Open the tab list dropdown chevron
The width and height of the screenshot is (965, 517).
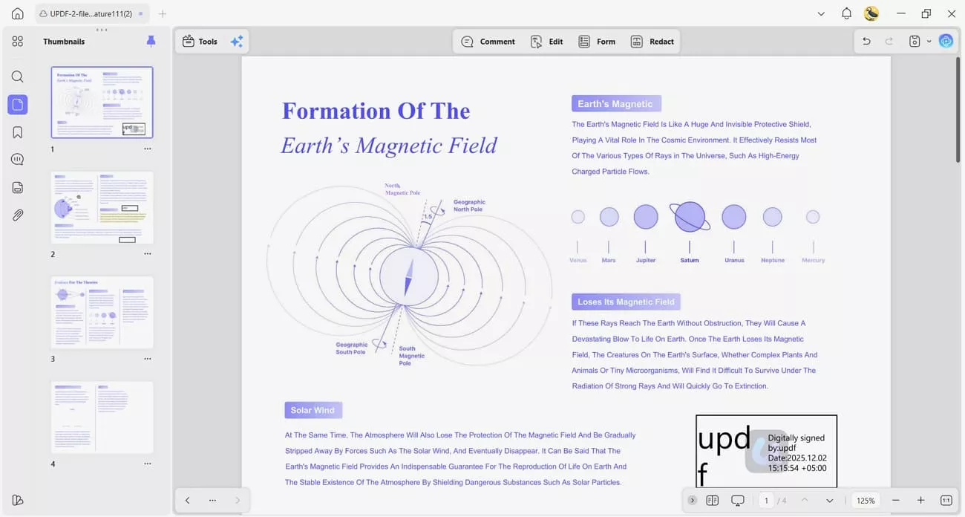click(x=821, y=13)
